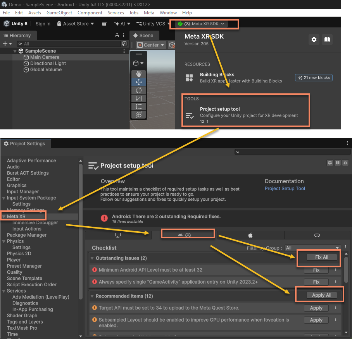
Task: Open the Asset Store dropdown
Action: coord(76,24)
